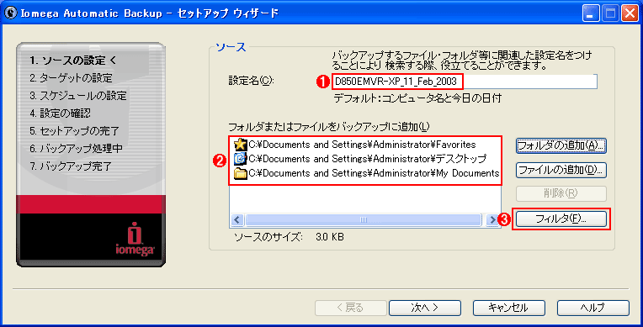
Task: Go to next step with 次へ button
Action: [425, 308]
